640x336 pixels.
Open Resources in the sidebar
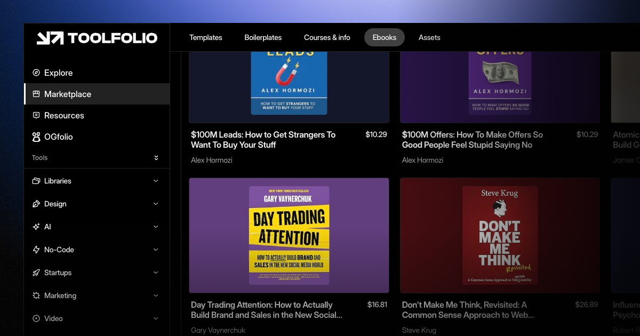(97, 115)
